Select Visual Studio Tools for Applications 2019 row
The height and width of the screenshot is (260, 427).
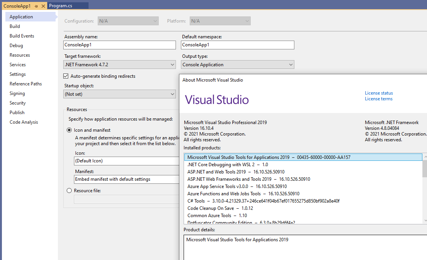tap(303, 157)
